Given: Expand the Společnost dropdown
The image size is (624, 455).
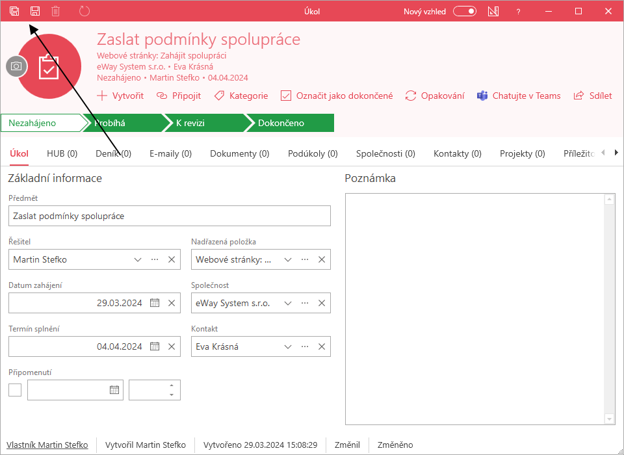Looking at the screenshot, I should click(288, 303).
